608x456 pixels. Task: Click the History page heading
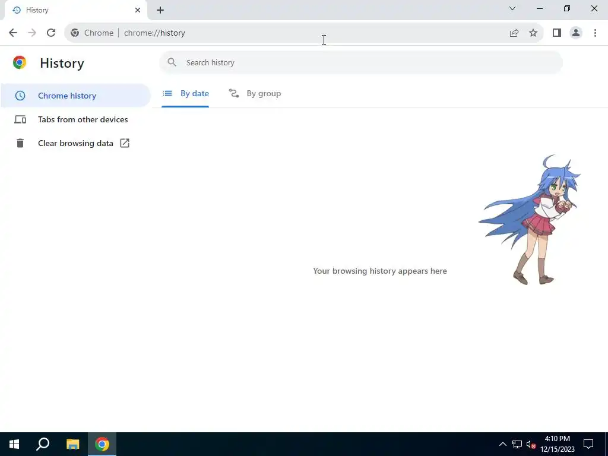pos(62,63)
